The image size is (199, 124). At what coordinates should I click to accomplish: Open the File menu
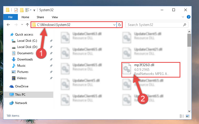(10, 17)
